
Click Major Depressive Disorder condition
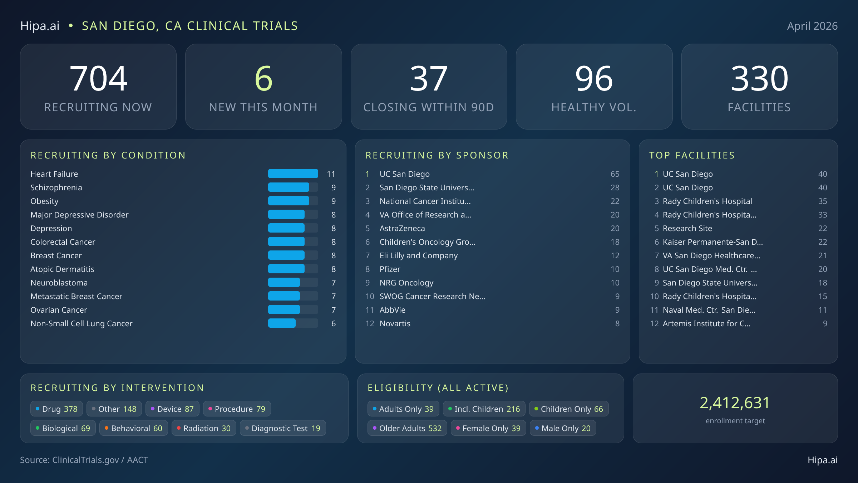point(183,215)
